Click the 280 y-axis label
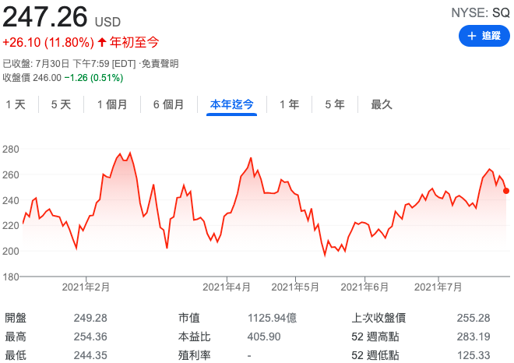The height and width of the screenshot is (363, 514). click(11, 150)
